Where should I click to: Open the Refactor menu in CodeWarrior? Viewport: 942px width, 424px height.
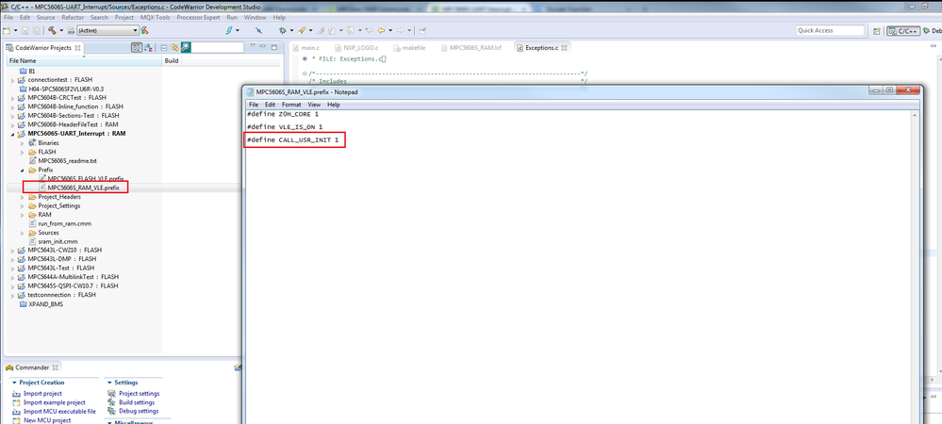click(x=73, y=17)
